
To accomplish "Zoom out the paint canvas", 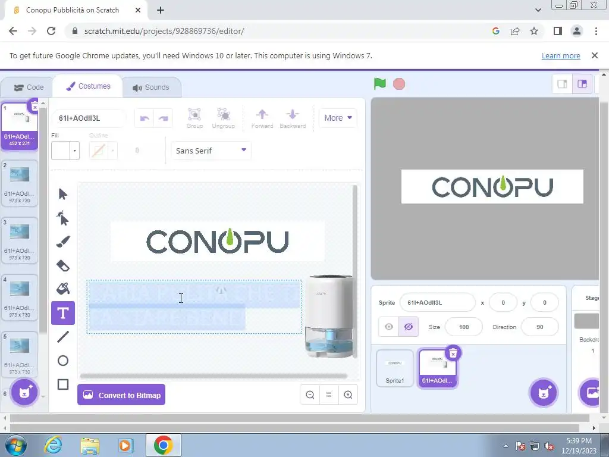I will (310, 395).
